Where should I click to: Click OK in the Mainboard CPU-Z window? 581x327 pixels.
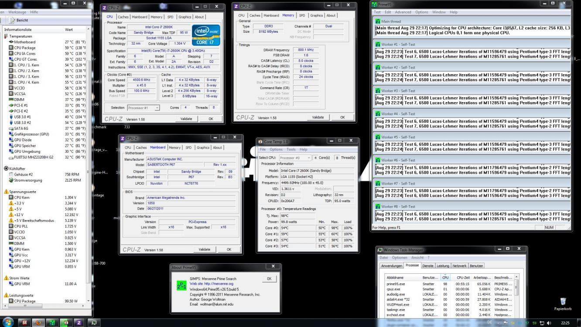[229, 249]
